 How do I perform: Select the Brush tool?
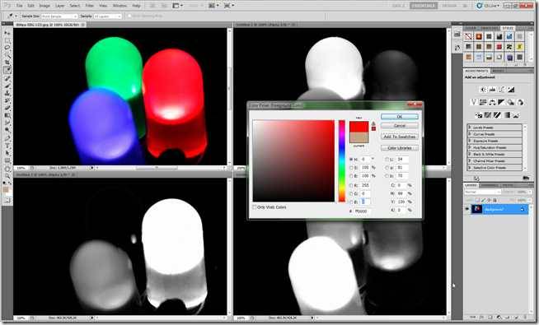pos(7,86)
